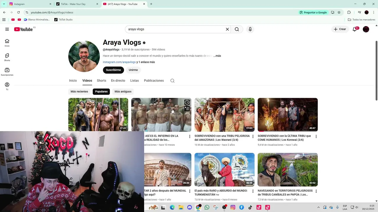This screenshot has width=378, height=212.
Task: Add the prison video to Watch Later
Action: click(187, 102)
